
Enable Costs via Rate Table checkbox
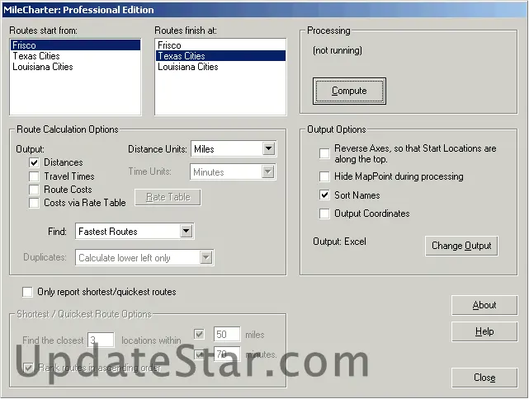(34, 203)
